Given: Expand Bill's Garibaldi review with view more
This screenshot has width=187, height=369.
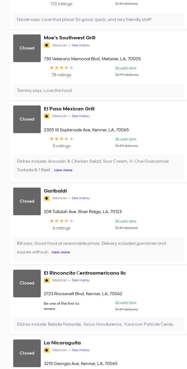Looking at the screenshot, I should pyautogui.click(x=61, y=252).
